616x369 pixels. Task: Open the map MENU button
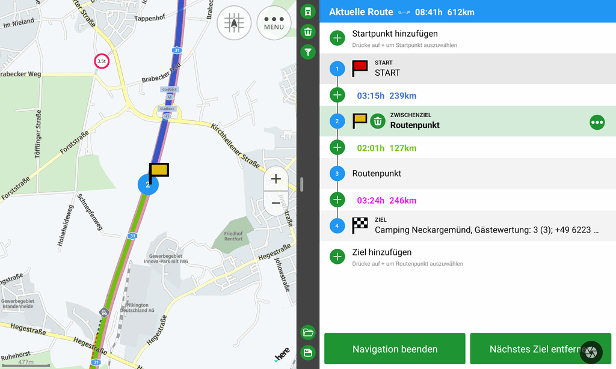[x=274, y=23]
